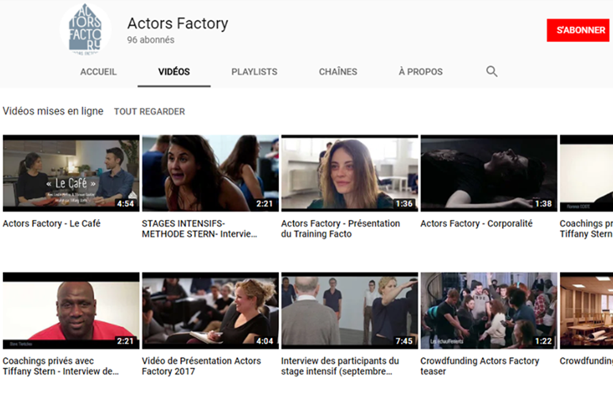Click the 4:04 duration badge
613x409 pixels.
click(x=265, y=341)
